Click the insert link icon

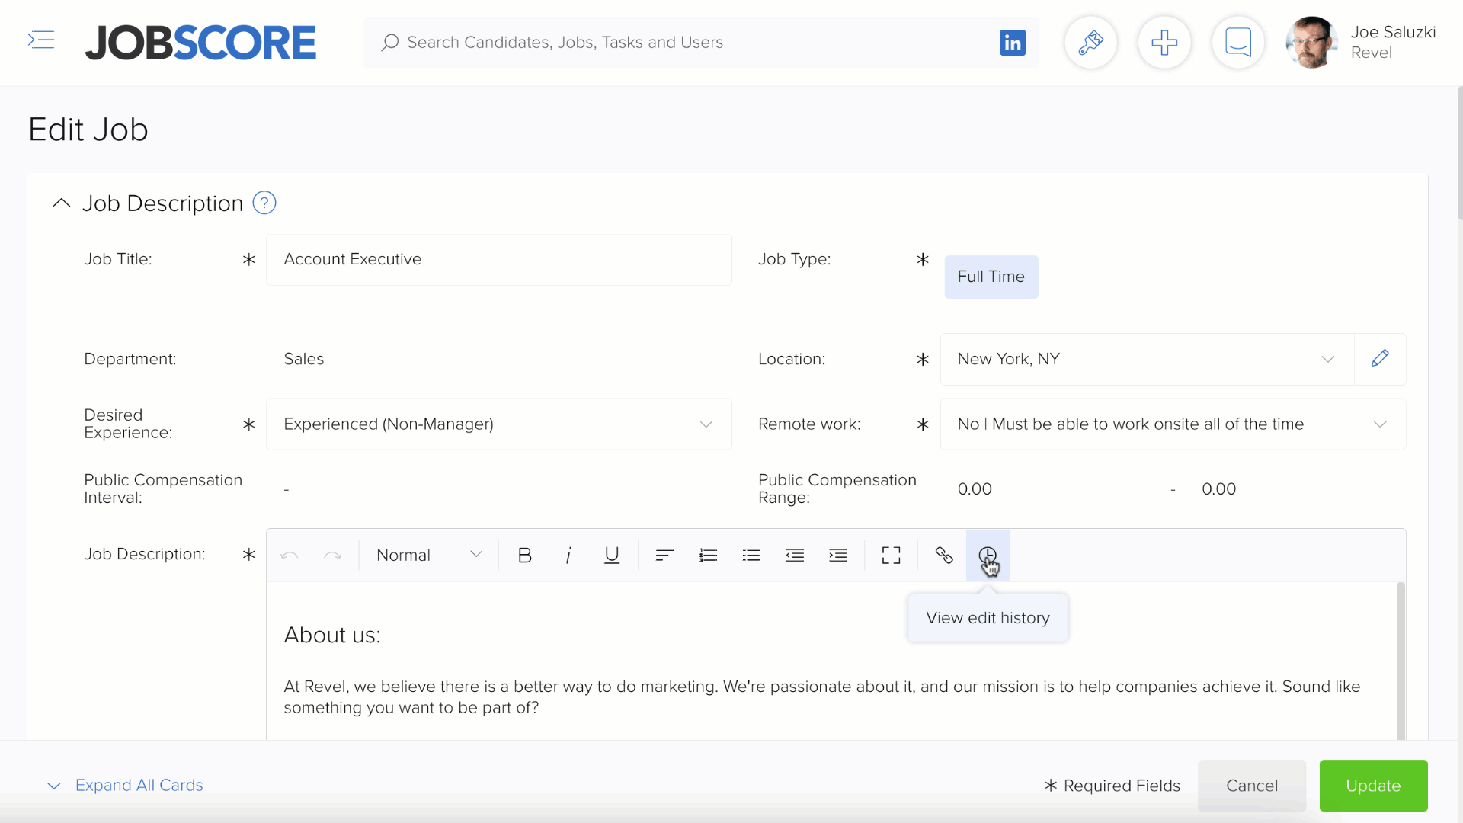click(943, 555)
